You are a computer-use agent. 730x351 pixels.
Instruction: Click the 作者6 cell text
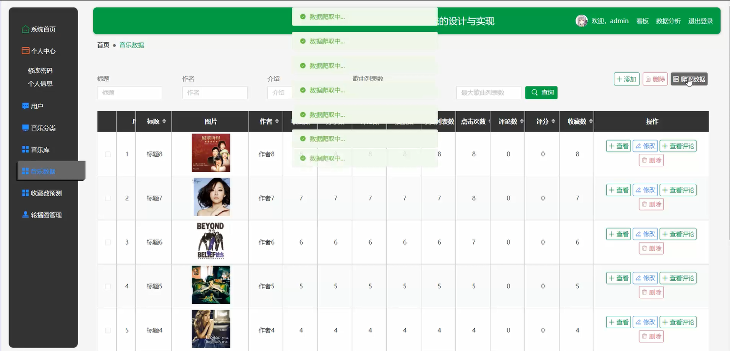point(267,242)
